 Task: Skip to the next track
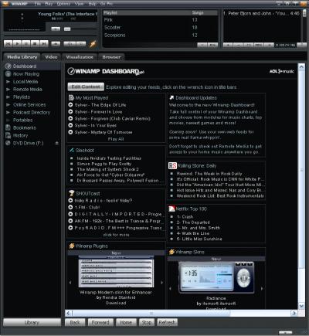point(44,44)
